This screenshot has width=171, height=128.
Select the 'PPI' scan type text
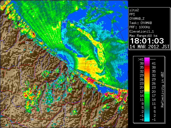(x=132, y=14)
